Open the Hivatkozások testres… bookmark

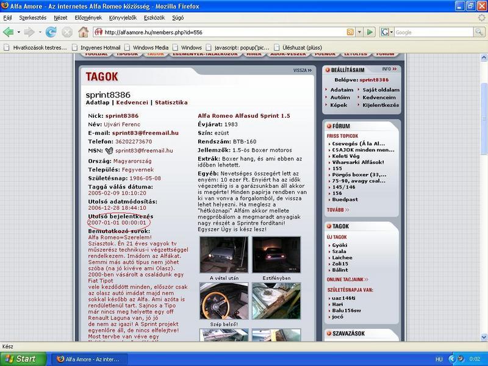[x=35, y=48]
